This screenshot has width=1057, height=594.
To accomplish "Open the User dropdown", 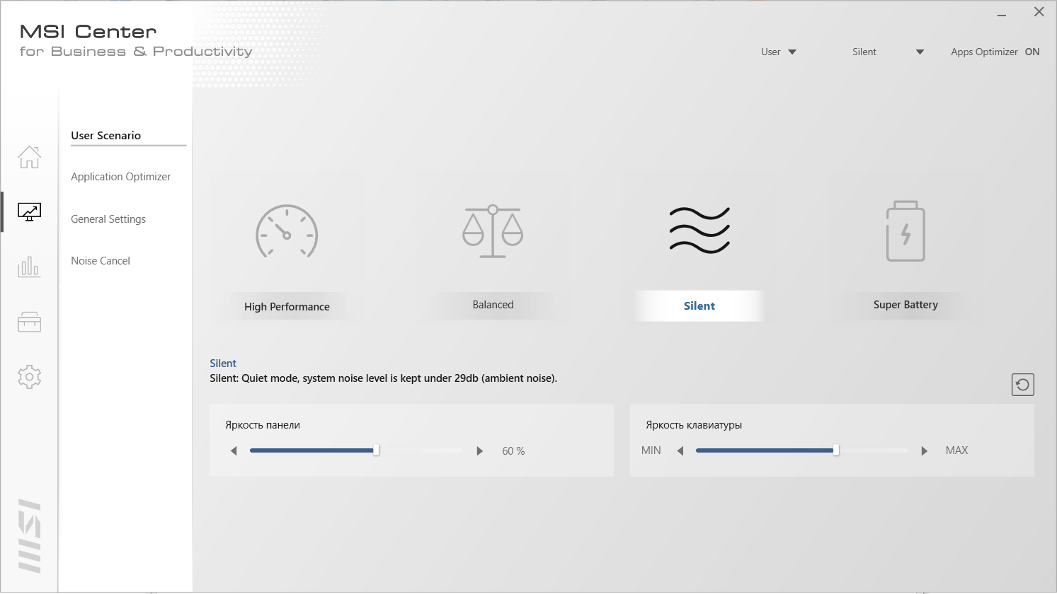I will pyautogui.click(x=779, y=52).
